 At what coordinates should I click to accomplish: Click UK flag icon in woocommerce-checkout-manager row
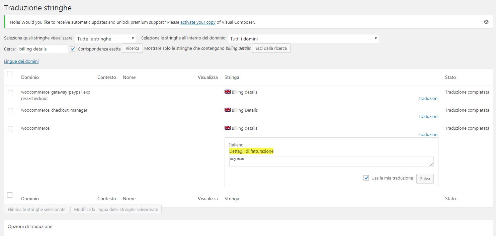click(228, 110)
